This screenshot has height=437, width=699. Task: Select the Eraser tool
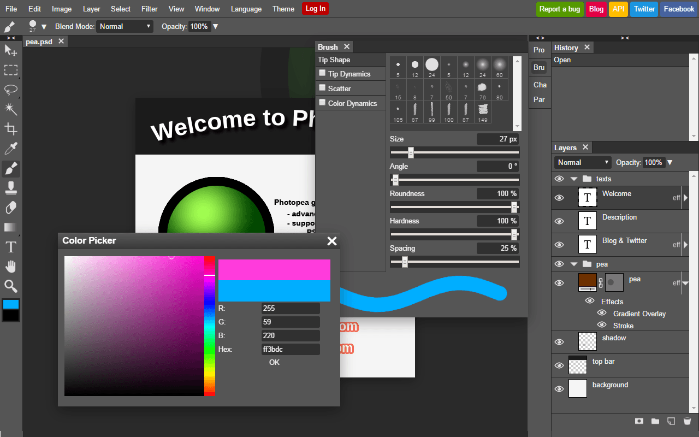pos(11,208)
